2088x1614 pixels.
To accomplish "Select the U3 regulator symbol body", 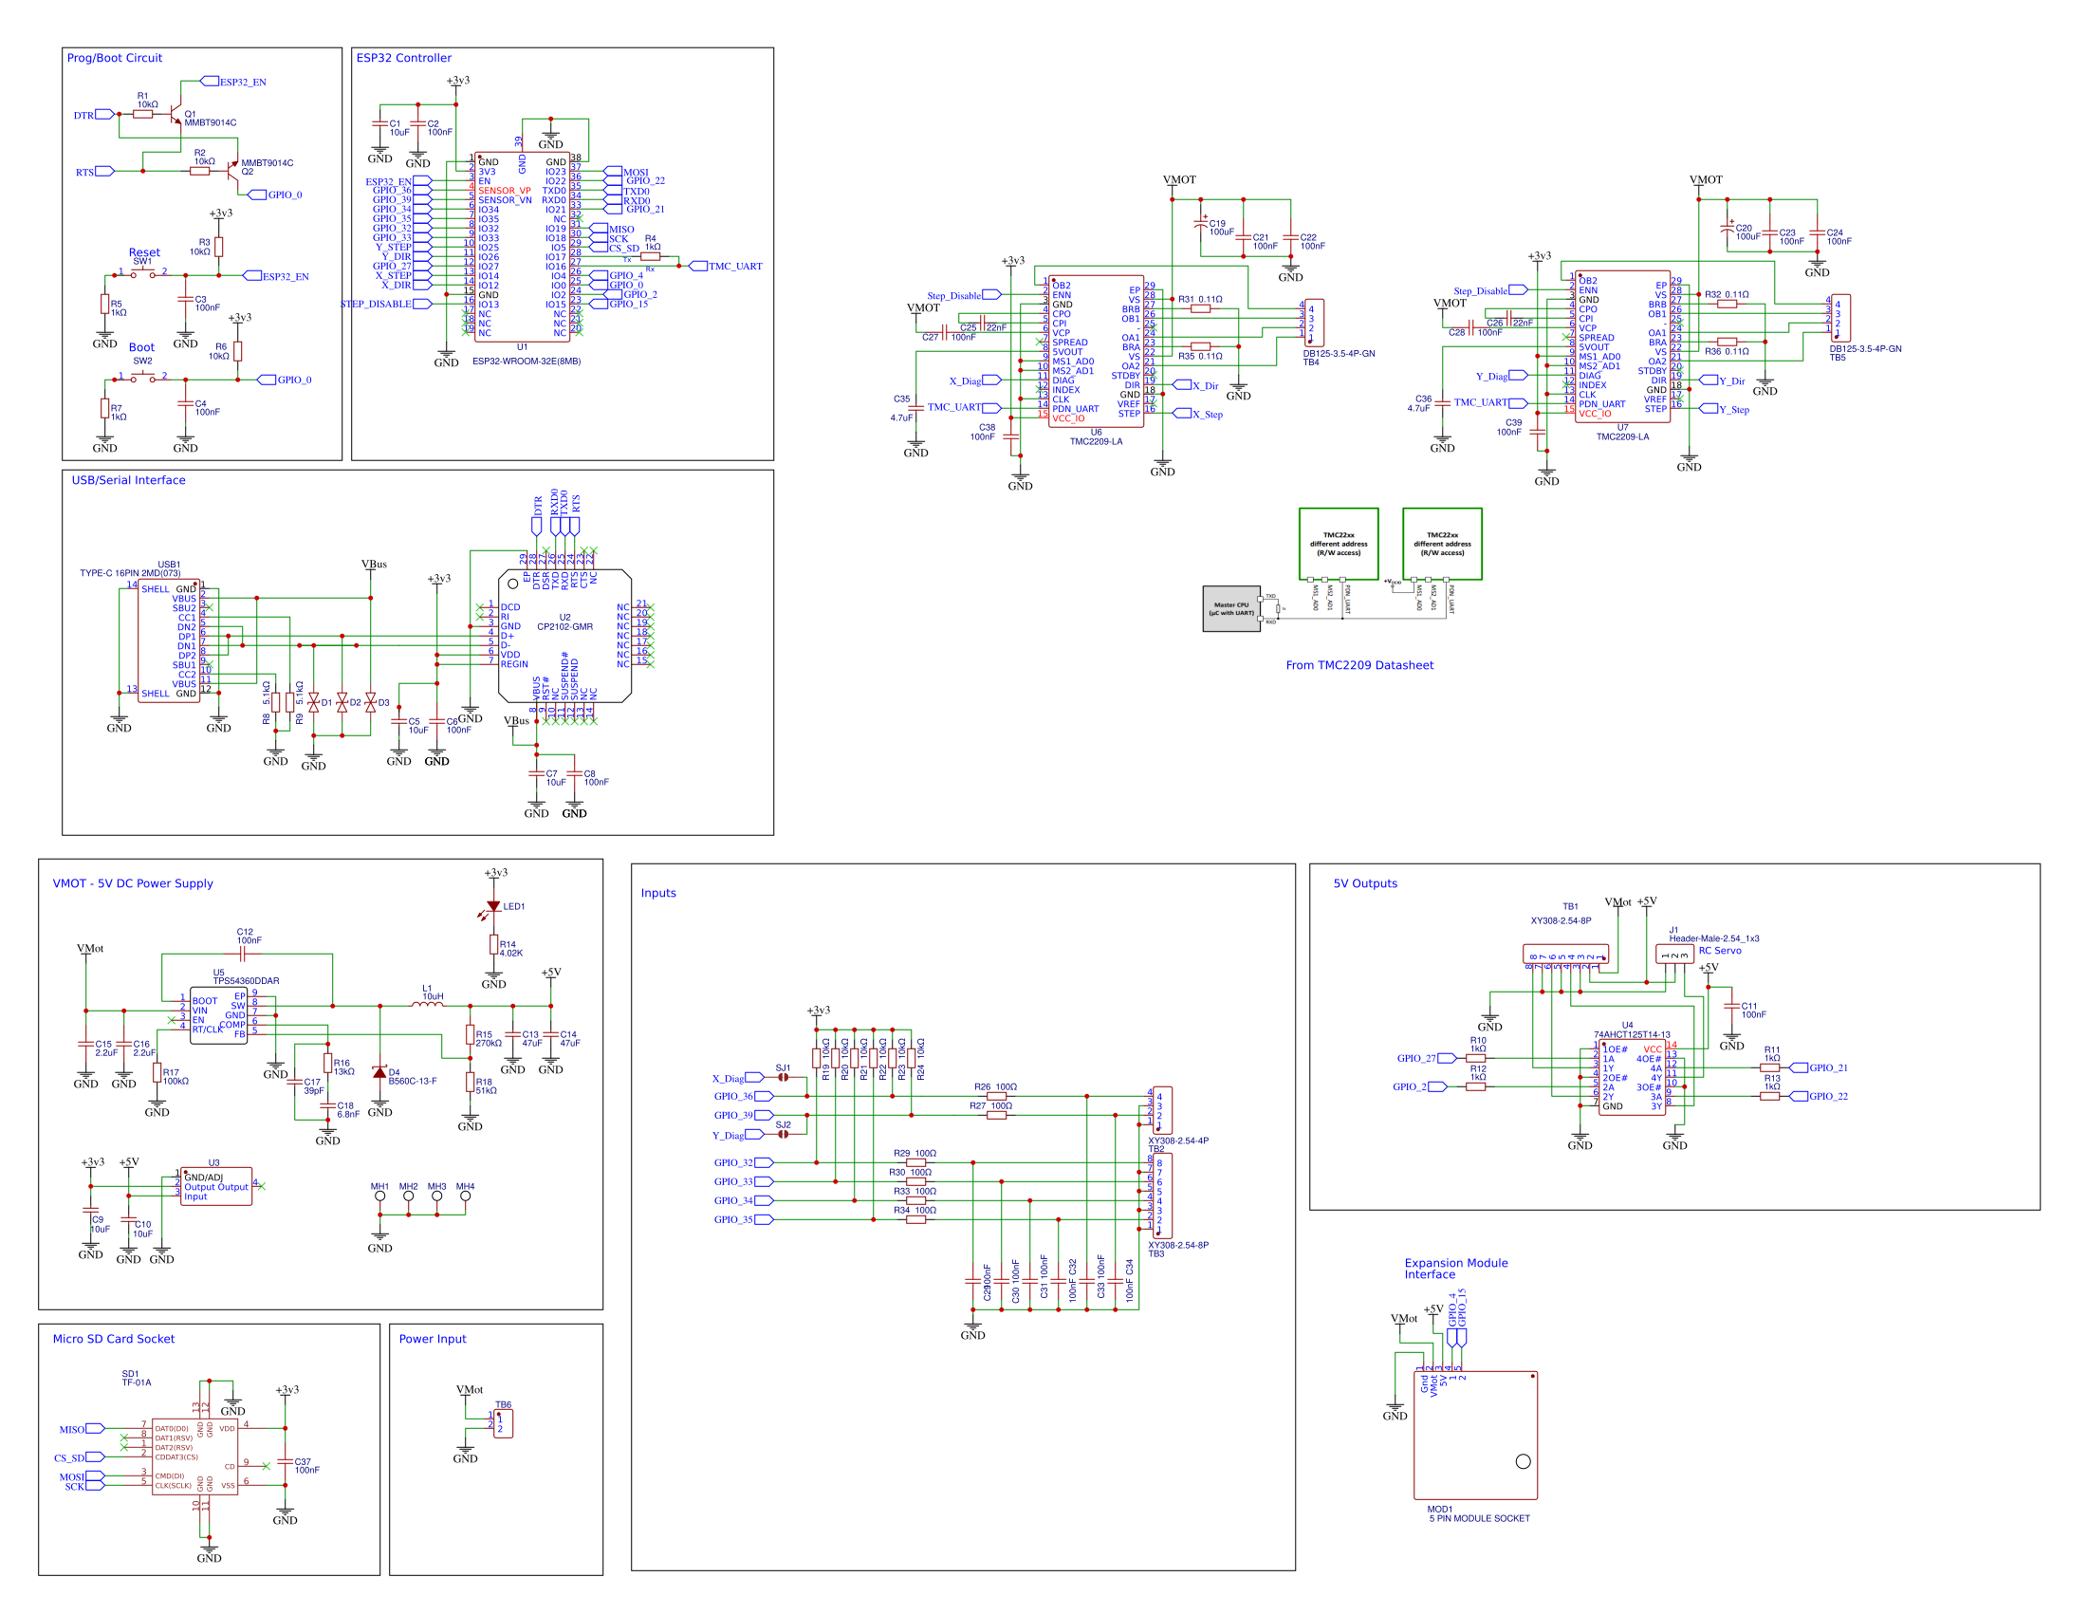I will pyautogui.click(x=216, y=1186).
